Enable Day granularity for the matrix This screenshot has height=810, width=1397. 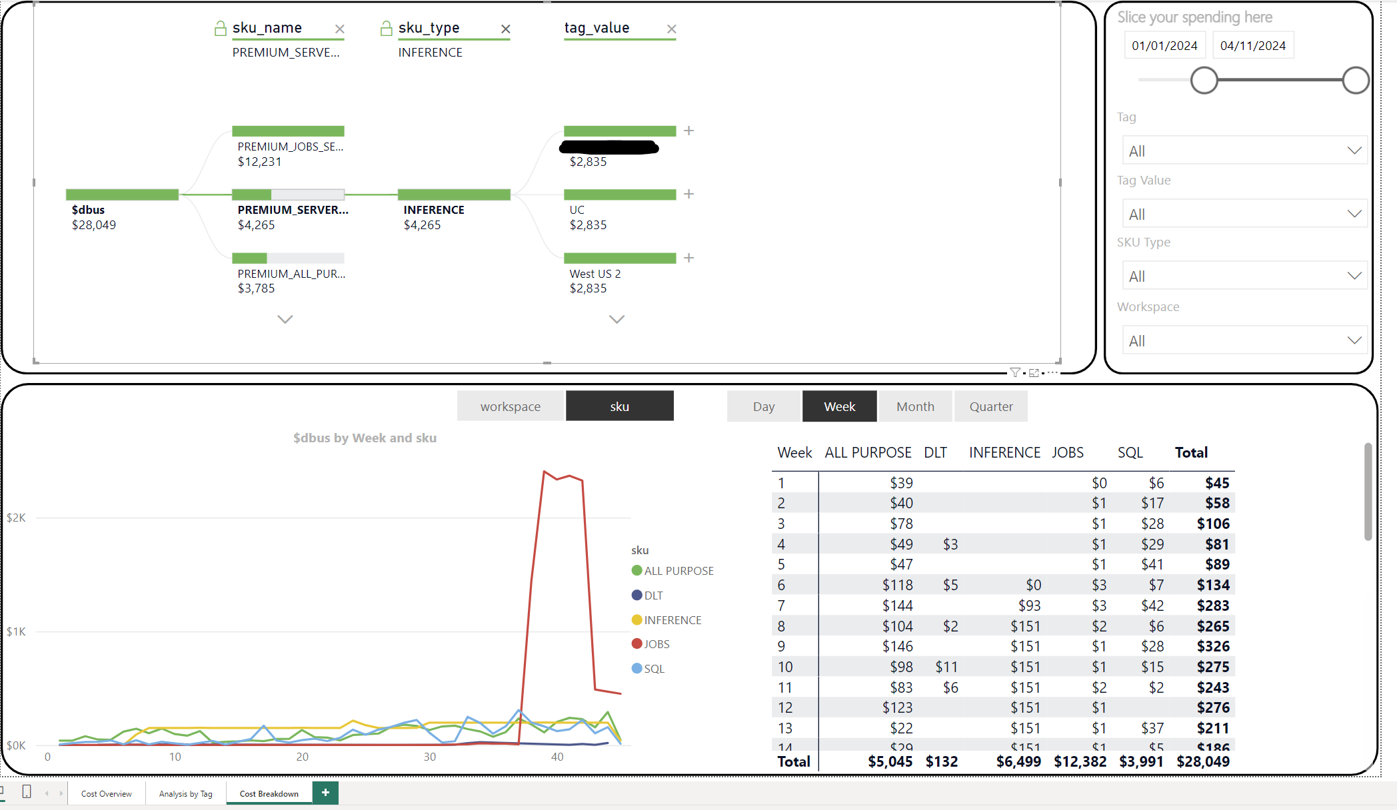(x=763, y=406)
